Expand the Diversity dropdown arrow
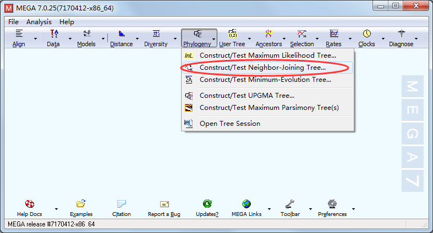Screen dimensions: 433x233 click(x=175, y=38)
